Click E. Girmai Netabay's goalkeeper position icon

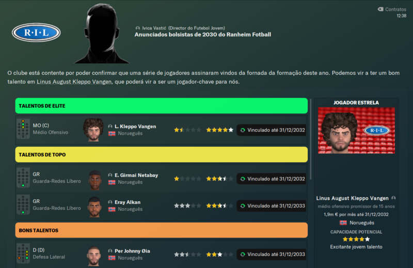(23, 178)
